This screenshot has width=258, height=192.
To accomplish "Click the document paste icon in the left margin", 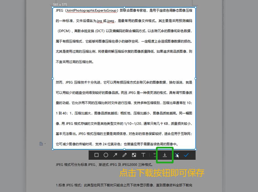I will 41,143.
